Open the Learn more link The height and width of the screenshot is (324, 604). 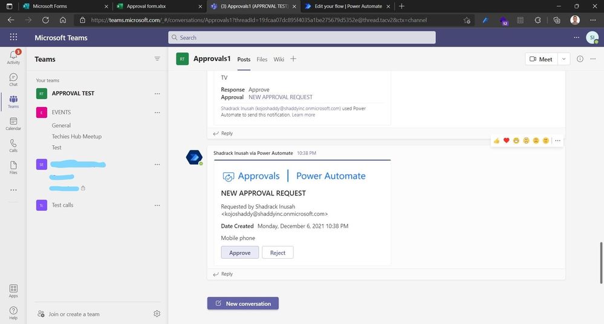coord(303,115)
